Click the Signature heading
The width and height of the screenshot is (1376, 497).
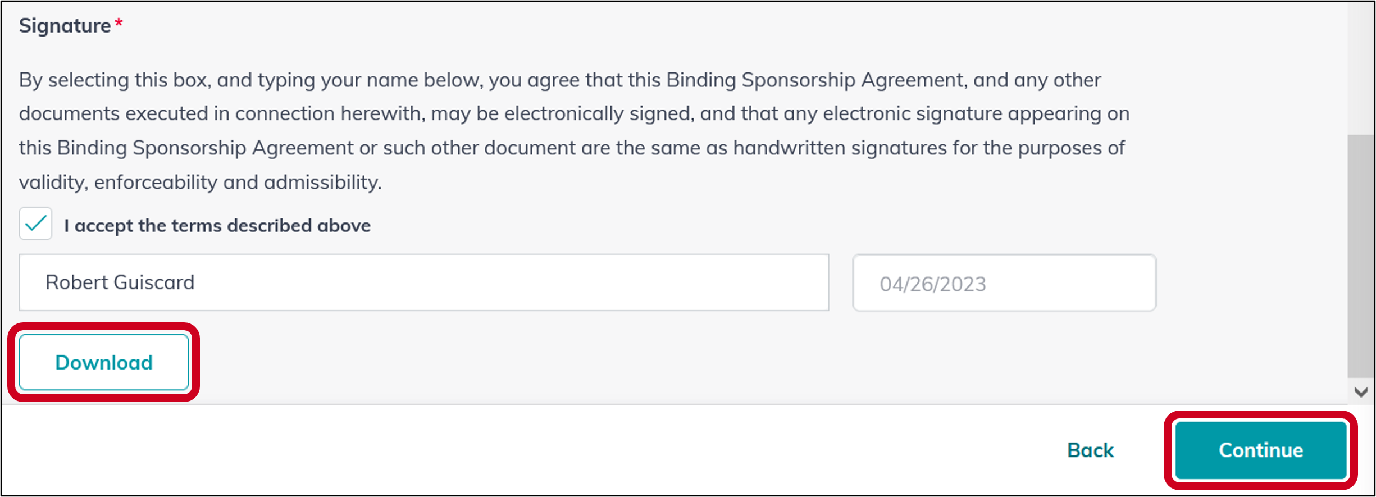pos(65,26)
